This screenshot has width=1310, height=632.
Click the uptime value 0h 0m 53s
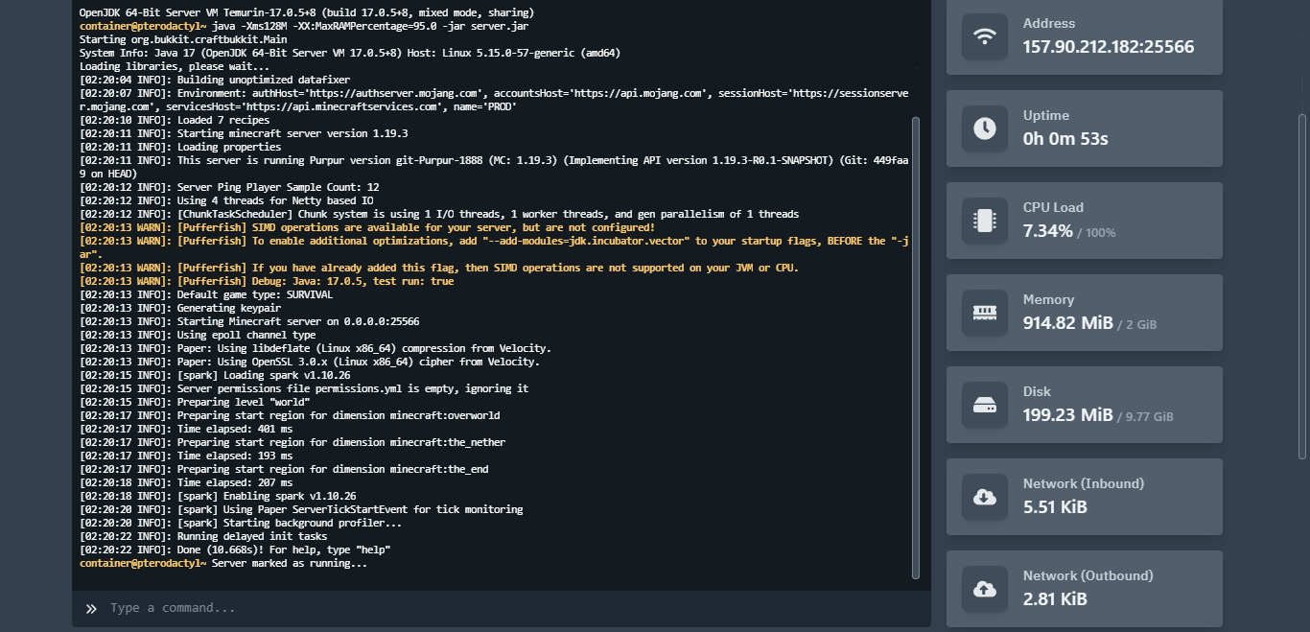(1065, 139)
